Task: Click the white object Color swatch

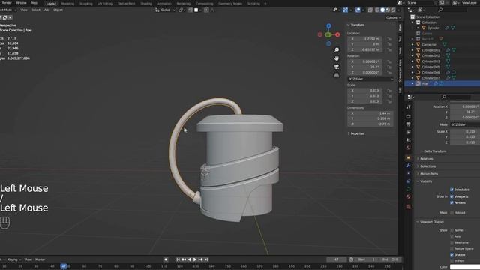Action: coord(465,267)
